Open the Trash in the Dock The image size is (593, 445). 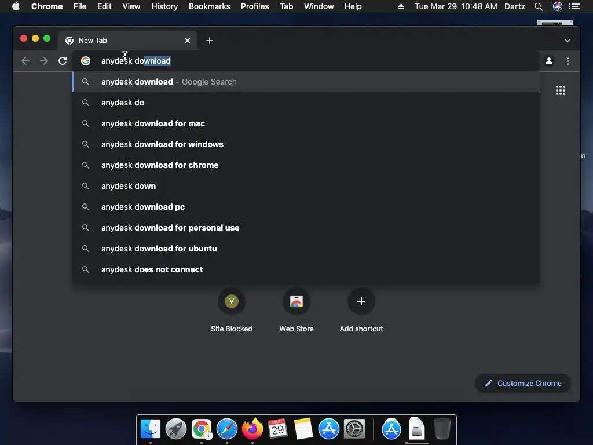[x=442, y=429]
